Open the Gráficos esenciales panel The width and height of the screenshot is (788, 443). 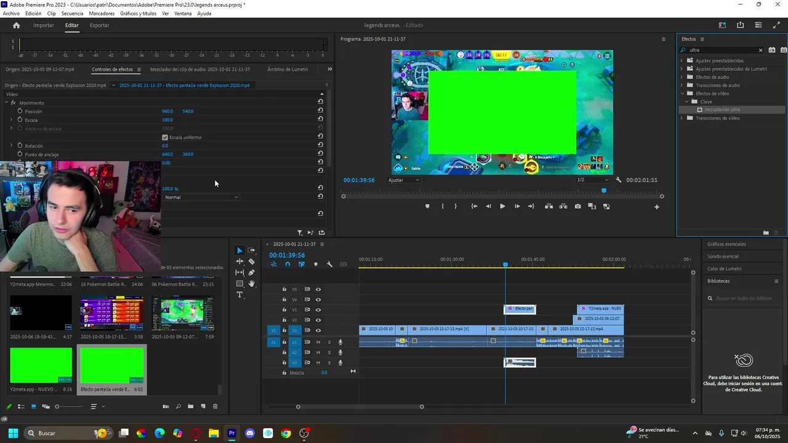(x=726, y=244)
